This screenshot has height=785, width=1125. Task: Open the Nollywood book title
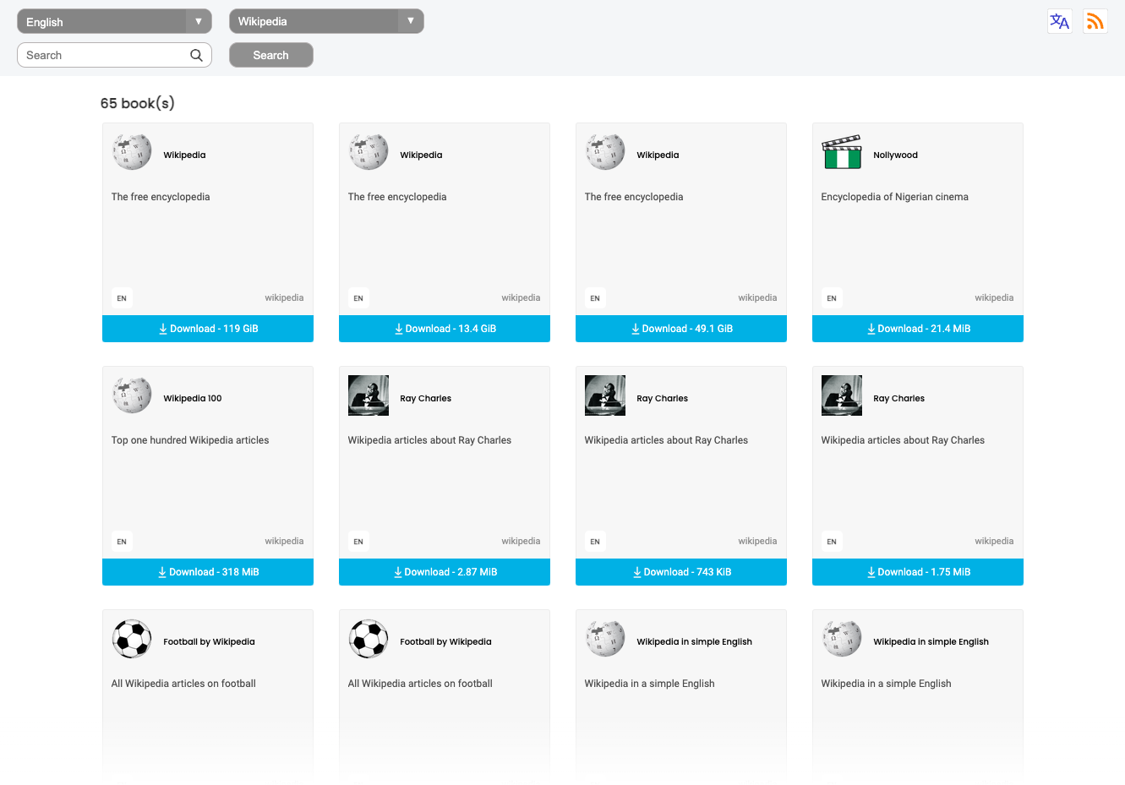895,155
